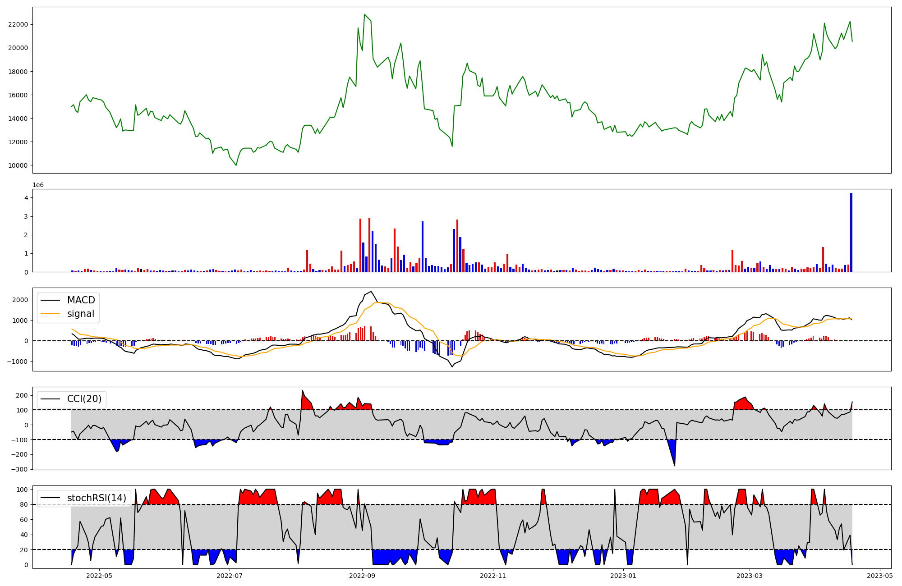Click the -200 tick on CCI axis
This screenshot has height=586, width=902.
(20, 454)
